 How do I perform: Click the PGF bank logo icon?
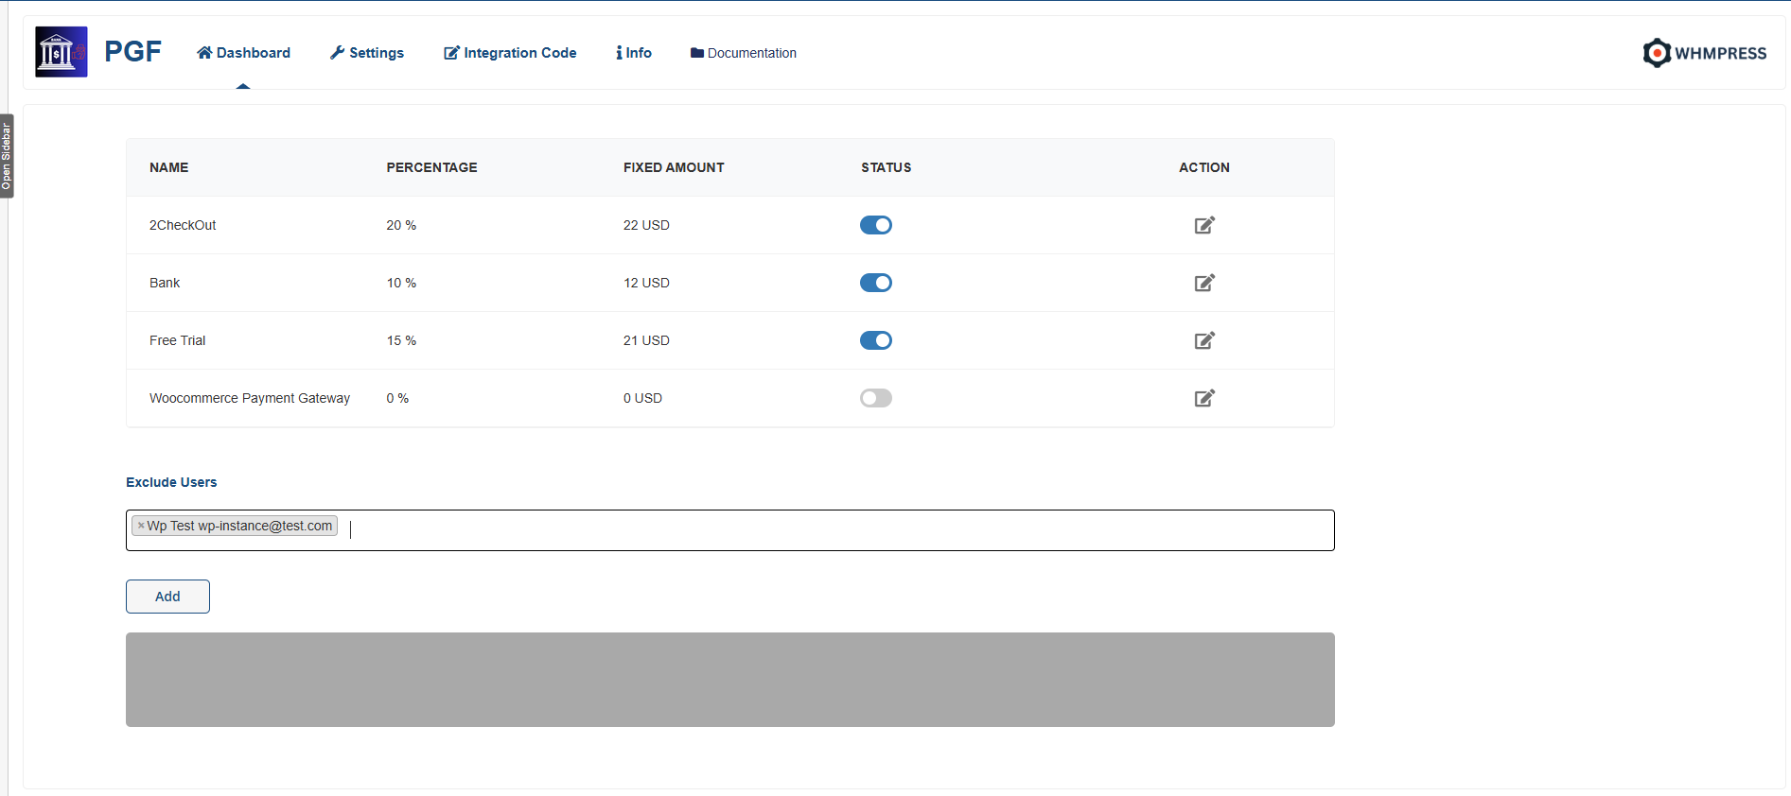click(61, 52)
